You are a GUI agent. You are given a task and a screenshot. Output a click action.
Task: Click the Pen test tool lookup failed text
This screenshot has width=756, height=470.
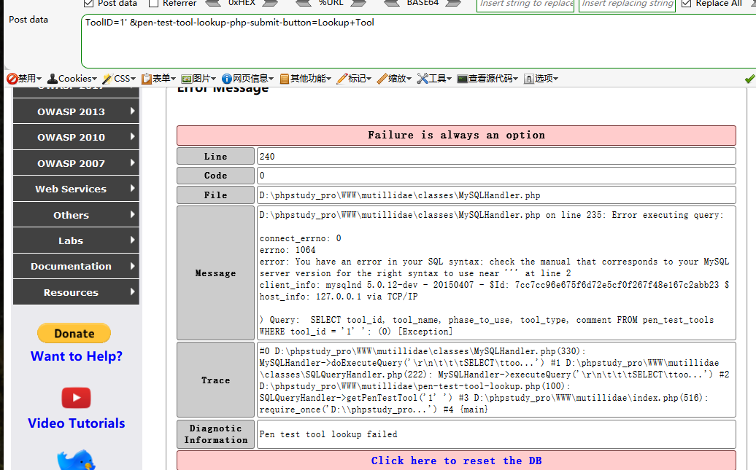pos(328,434)
